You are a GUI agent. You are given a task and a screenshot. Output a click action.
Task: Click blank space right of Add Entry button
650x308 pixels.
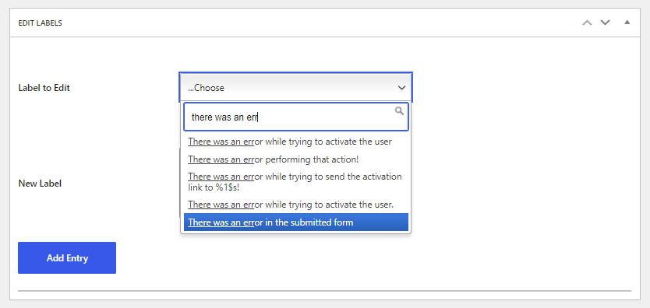click(373, 258)
